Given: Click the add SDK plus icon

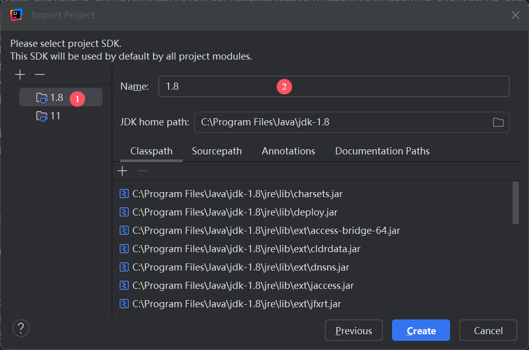Looking at the screenshot, I should click(20, 75).
